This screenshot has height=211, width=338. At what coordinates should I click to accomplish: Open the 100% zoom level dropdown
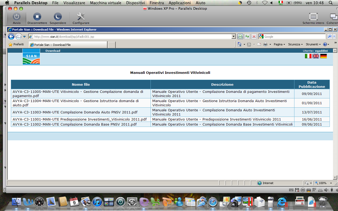pos(331,183)
